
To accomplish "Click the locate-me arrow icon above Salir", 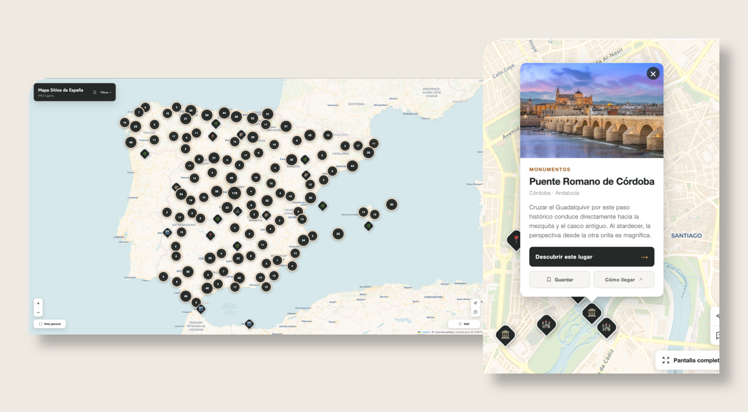I will [476, 303].
